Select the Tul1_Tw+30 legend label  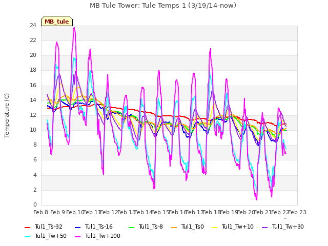pyautogui.click(x=288, y=227)
